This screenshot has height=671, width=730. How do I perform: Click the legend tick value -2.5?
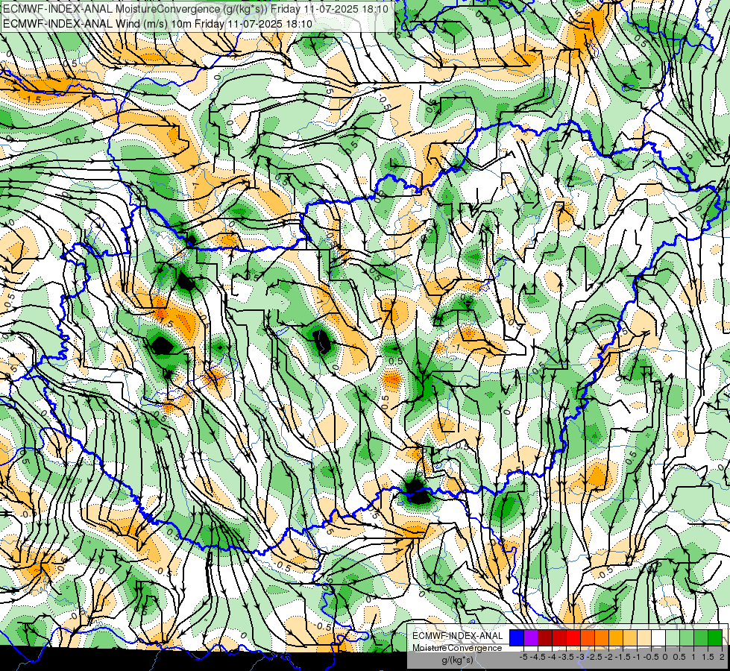coord(594,657)
